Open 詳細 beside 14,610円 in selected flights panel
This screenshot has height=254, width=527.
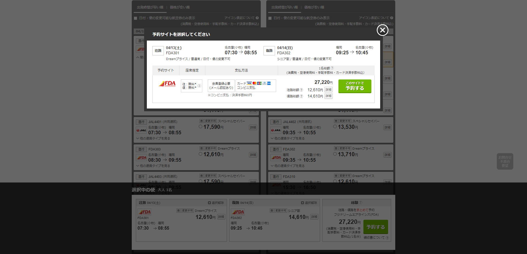315,217
